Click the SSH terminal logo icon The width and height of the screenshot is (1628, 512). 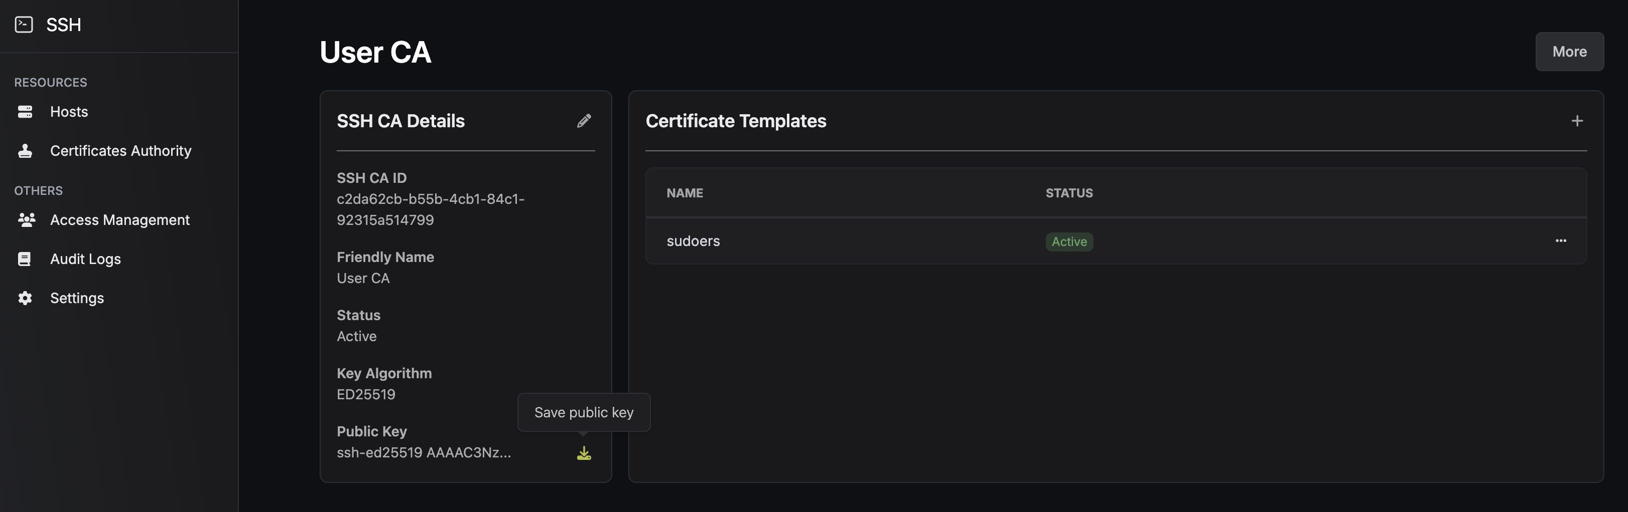(x=24, y=25)
